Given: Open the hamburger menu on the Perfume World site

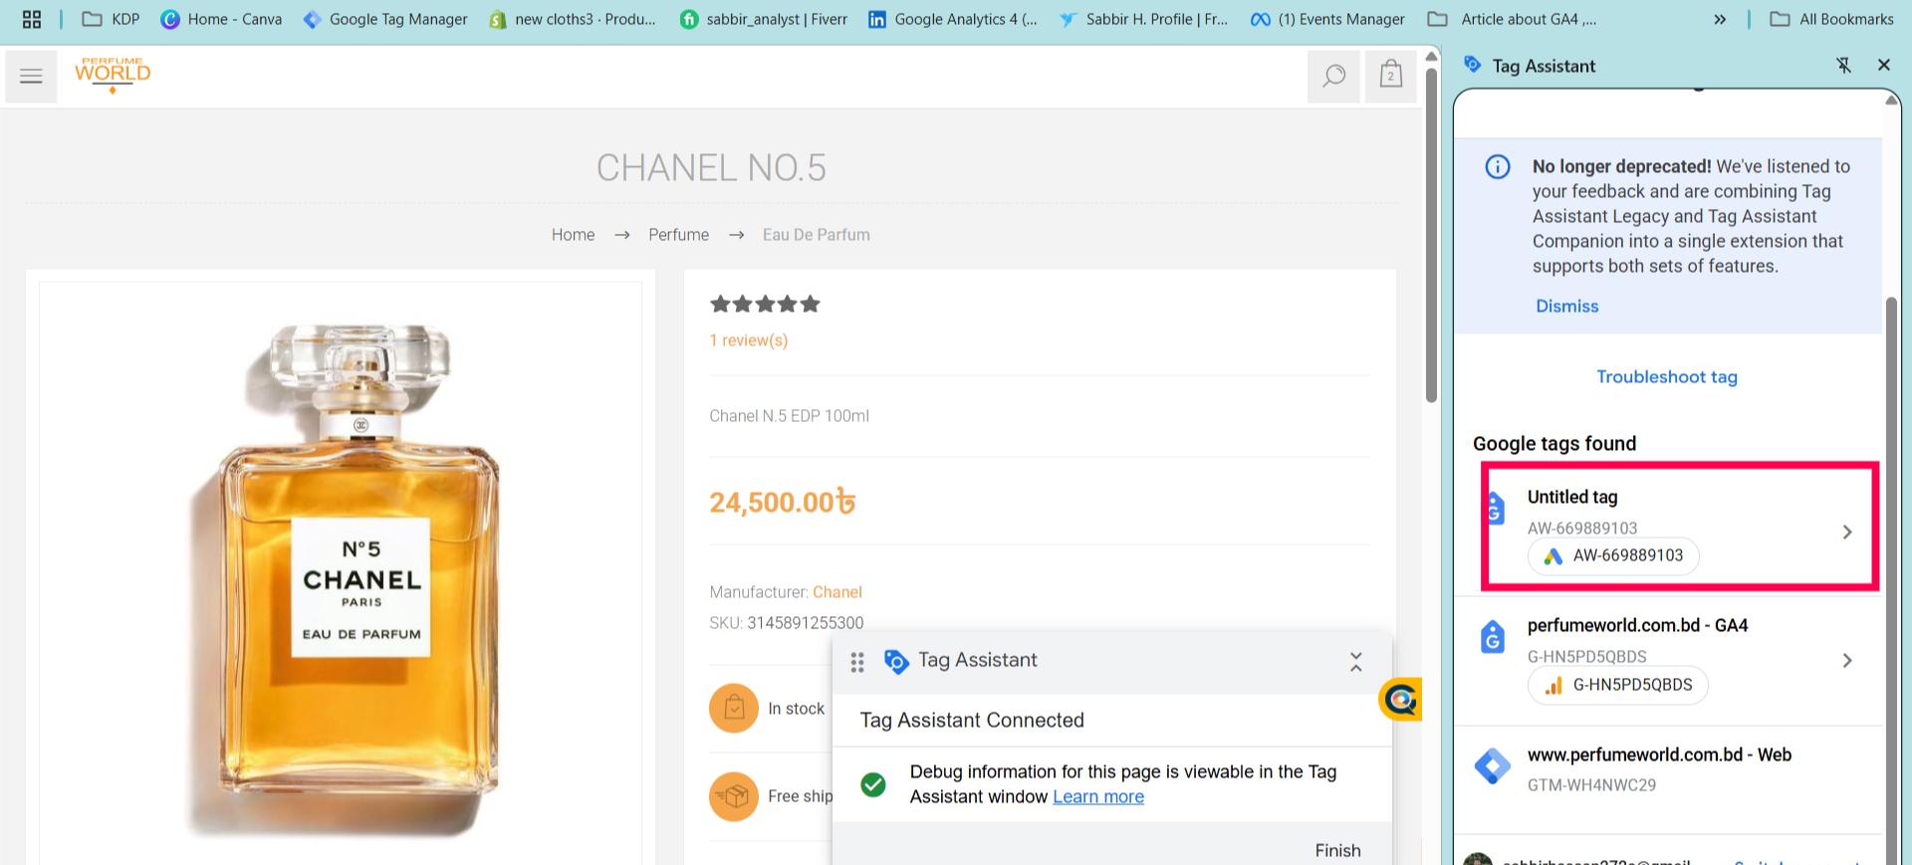Looking at the screenshot, I should [31, 77].
